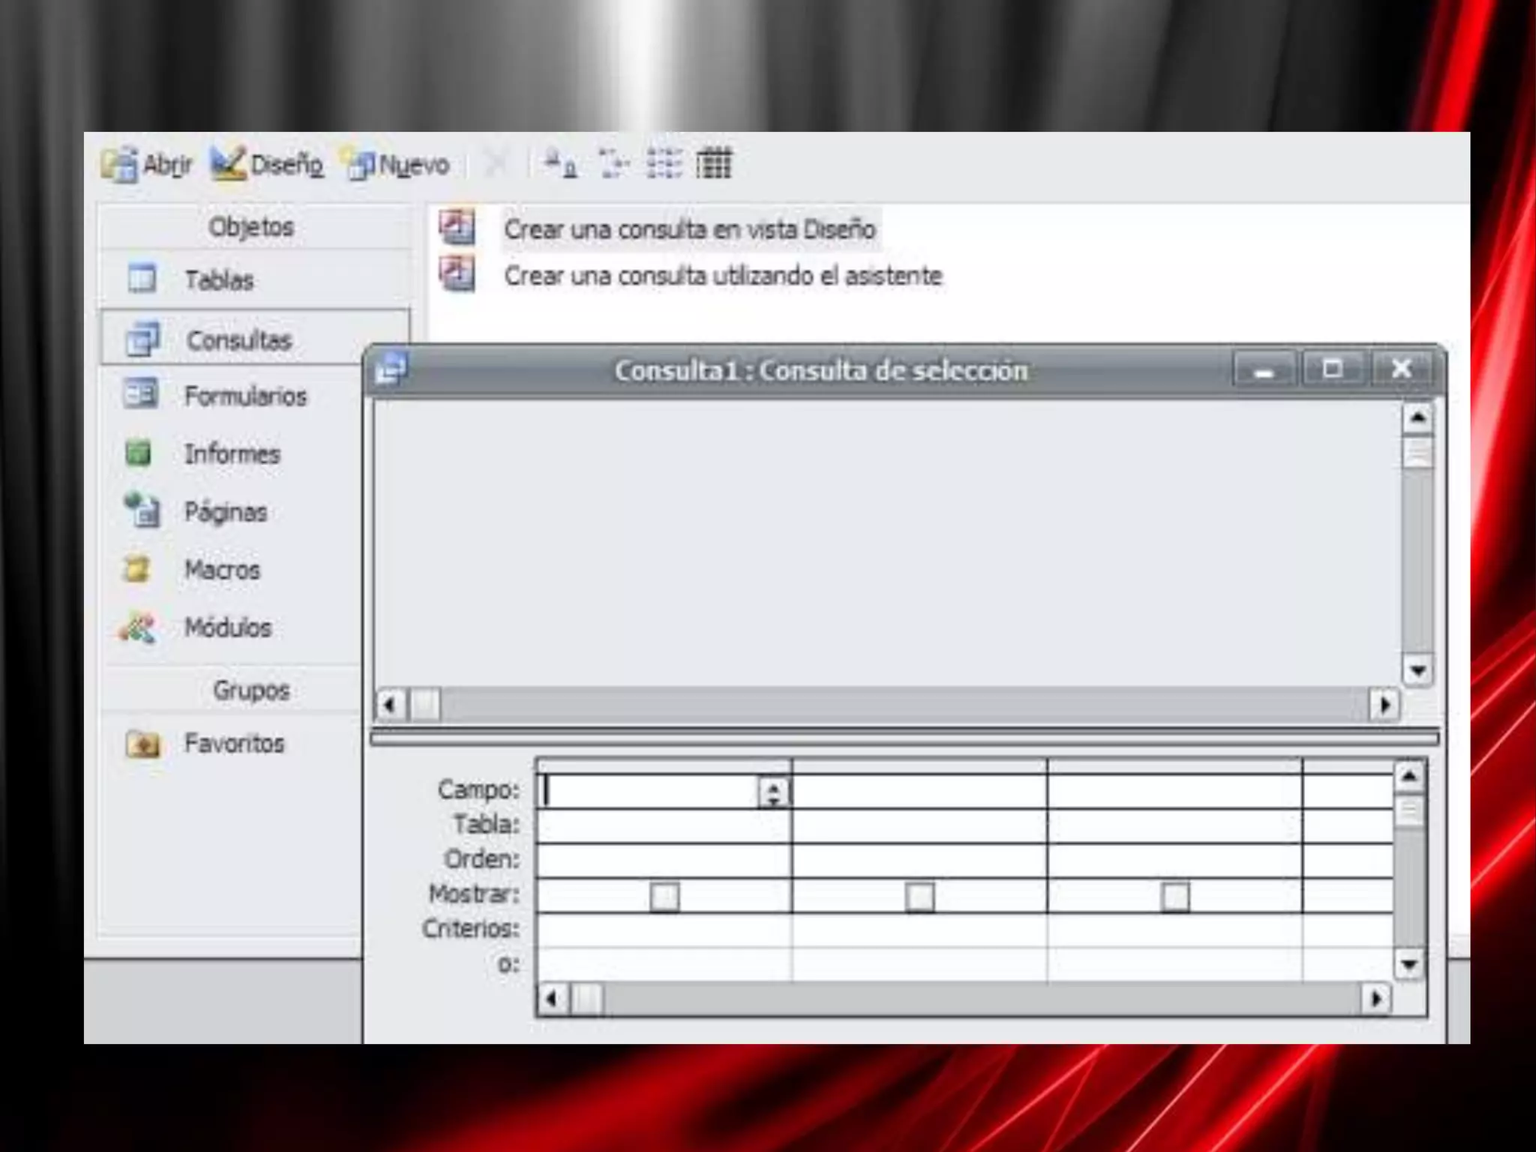Select the large icons view button
Screen dimensions: 1536x1152
tap(559, 163)
